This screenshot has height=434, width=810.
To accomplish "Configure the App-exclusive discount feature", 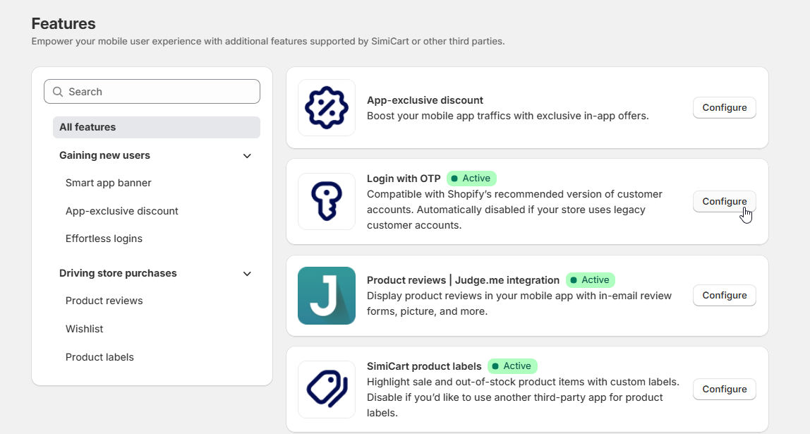I will (x=724, y=107).
